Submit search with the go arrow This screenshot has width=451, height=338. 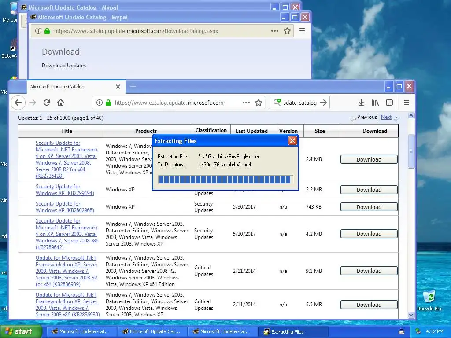323,103
